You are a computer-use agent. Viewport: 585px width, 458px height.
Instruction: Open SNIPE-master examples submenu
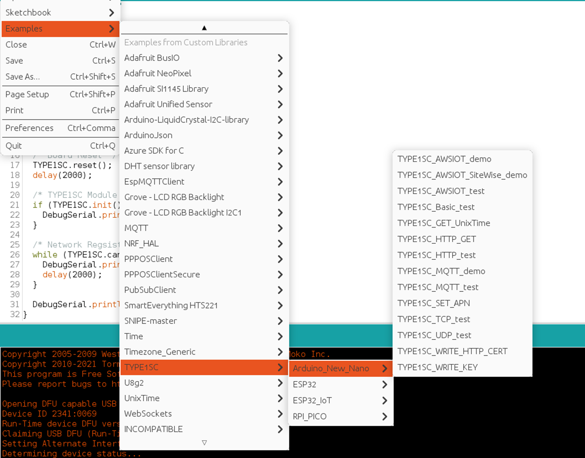click(205, 321)
